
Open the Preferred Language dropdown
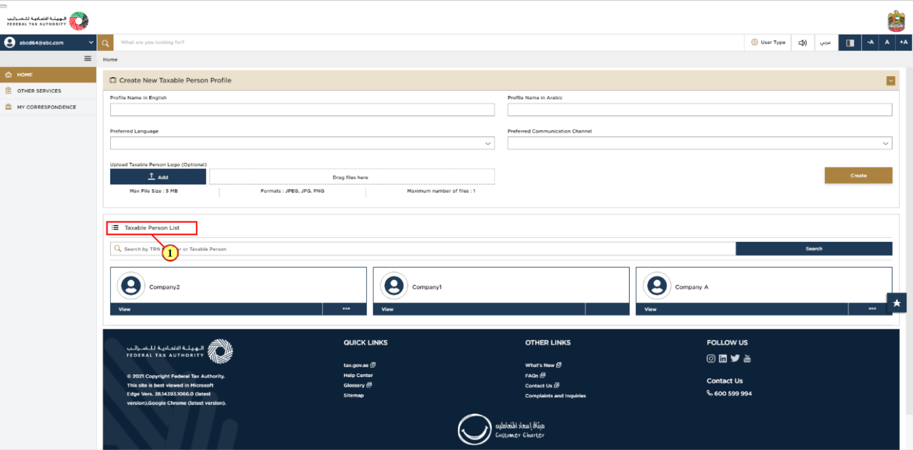click(302, 143)
